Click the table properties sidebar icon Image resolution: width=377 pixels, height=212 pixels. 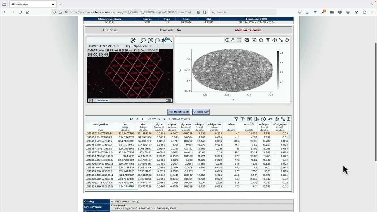[x=270, y=119]
